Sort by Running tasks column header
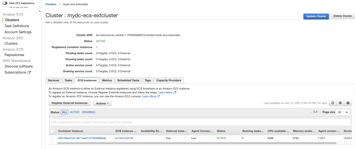The width and height of the screenshot is (355, 149). click(253, 131)
